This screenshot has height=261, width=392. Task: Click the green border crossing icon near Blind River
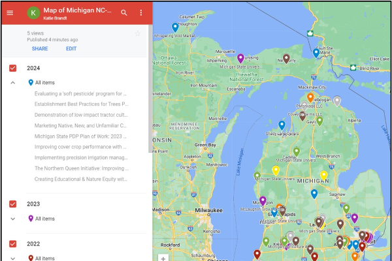point(353,68)
